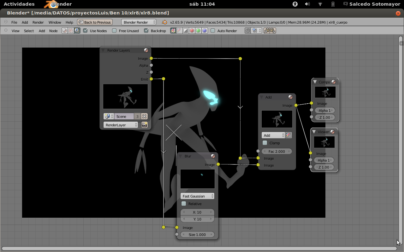
Task: Click the Back to Previous button
Action: 95,22
